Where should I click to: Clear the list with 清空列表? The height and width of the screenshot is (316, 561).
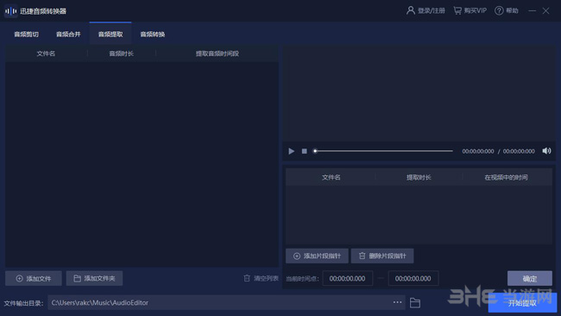[x=261, y=278]
